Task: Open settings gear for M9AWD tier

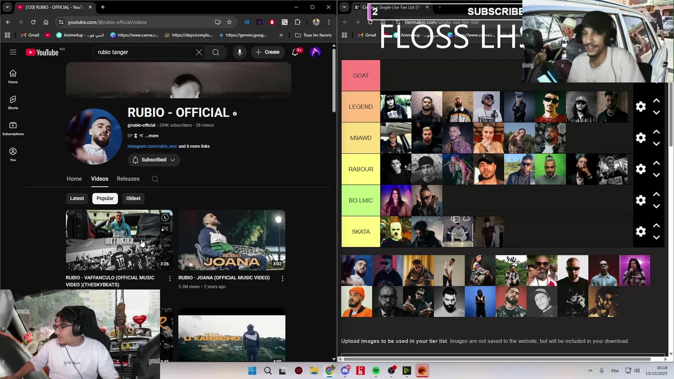Action: (x=641, y=138)
